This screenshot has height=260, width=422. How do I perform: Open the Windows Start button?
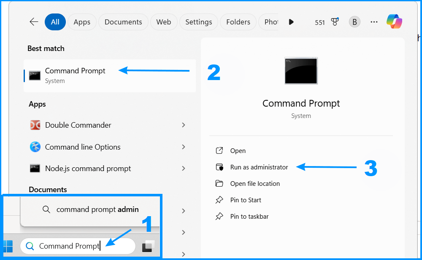point(8,246)
